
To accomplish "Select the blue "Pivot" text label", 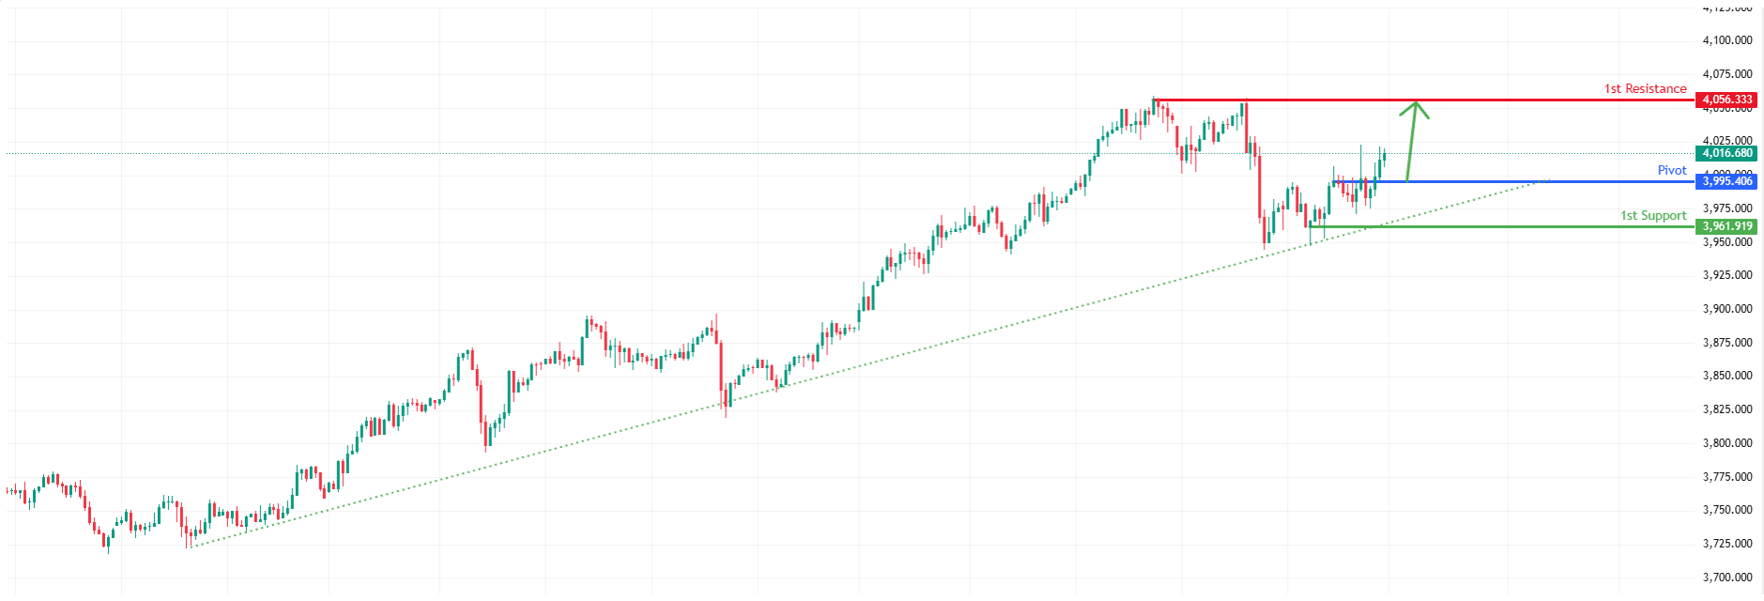I will [x=1672, y=170].
